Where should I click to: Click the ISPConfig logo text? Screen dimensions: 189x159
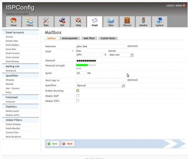(x=20, y=8)
